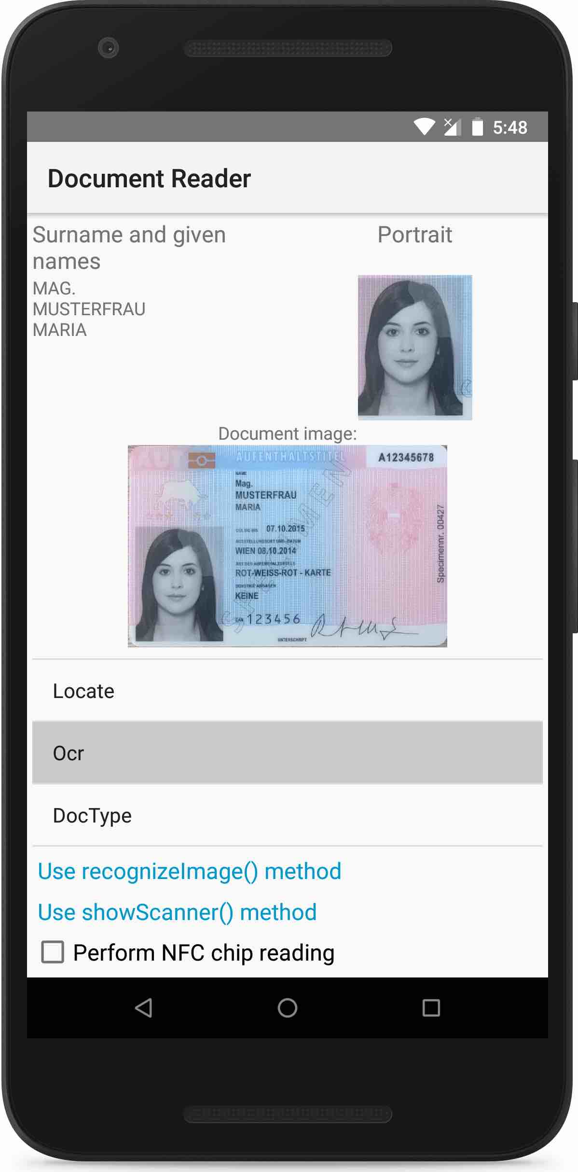Tap the 'Perform NFC chip reading' label

point(204,953)
